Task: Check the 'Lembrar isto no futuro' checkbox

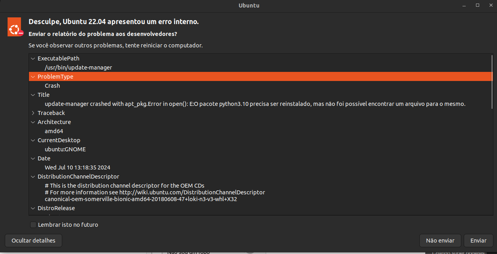Action: click(x=33, y=225)
